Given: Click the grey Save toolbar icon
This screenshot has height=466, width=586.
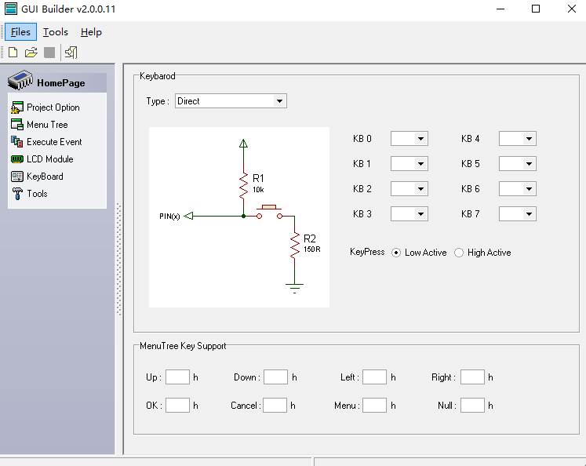Looking at the screenshot, I should (49, 53).
